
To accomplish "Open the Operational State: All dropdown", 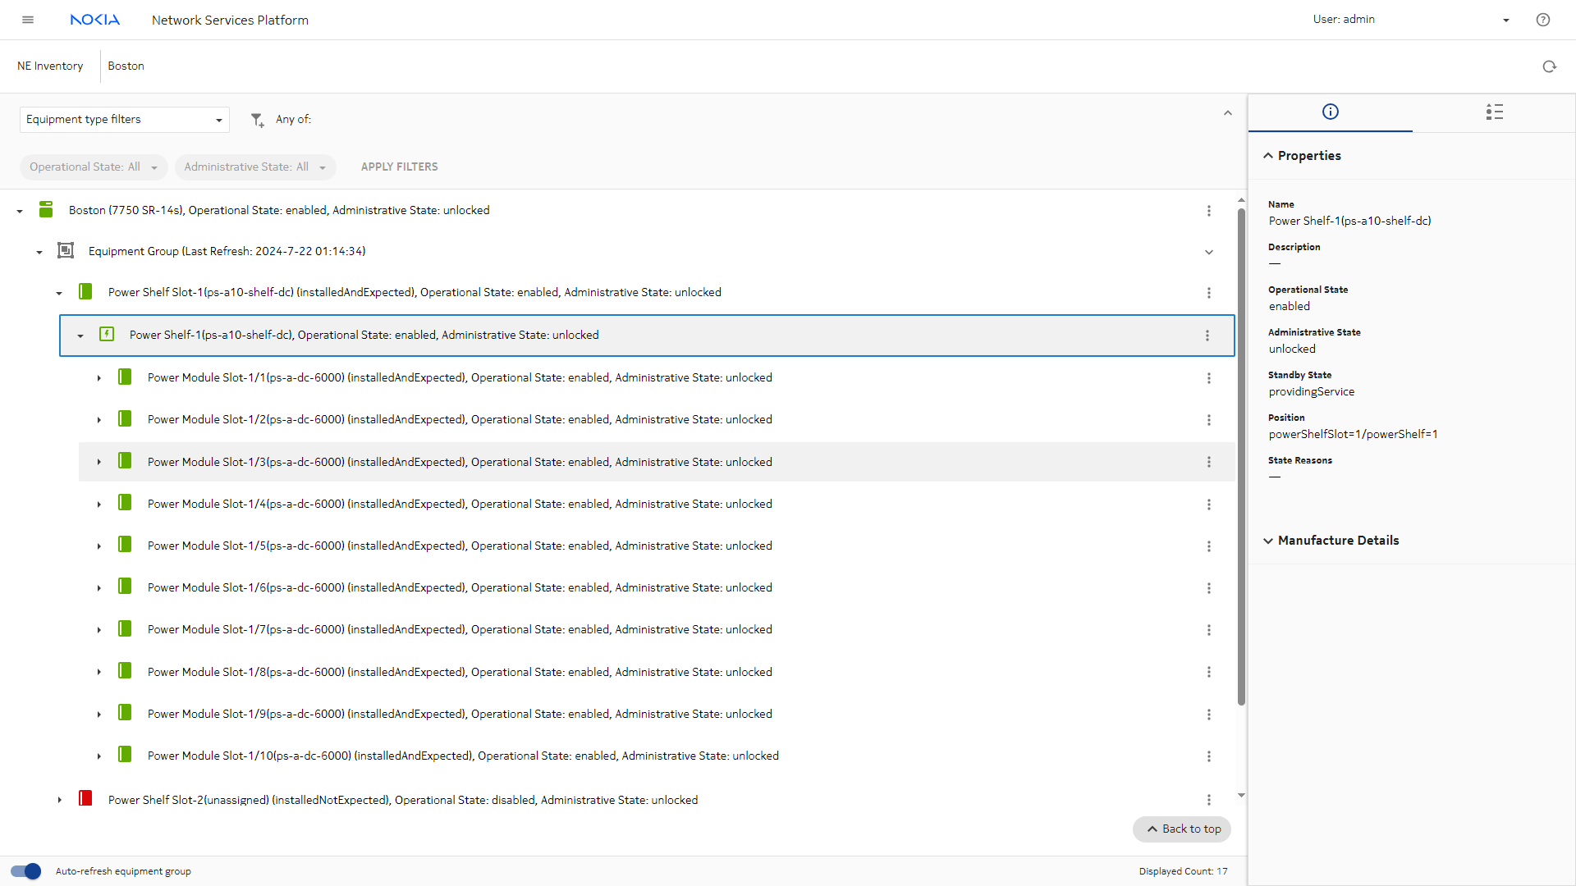I will coord(93,167).
